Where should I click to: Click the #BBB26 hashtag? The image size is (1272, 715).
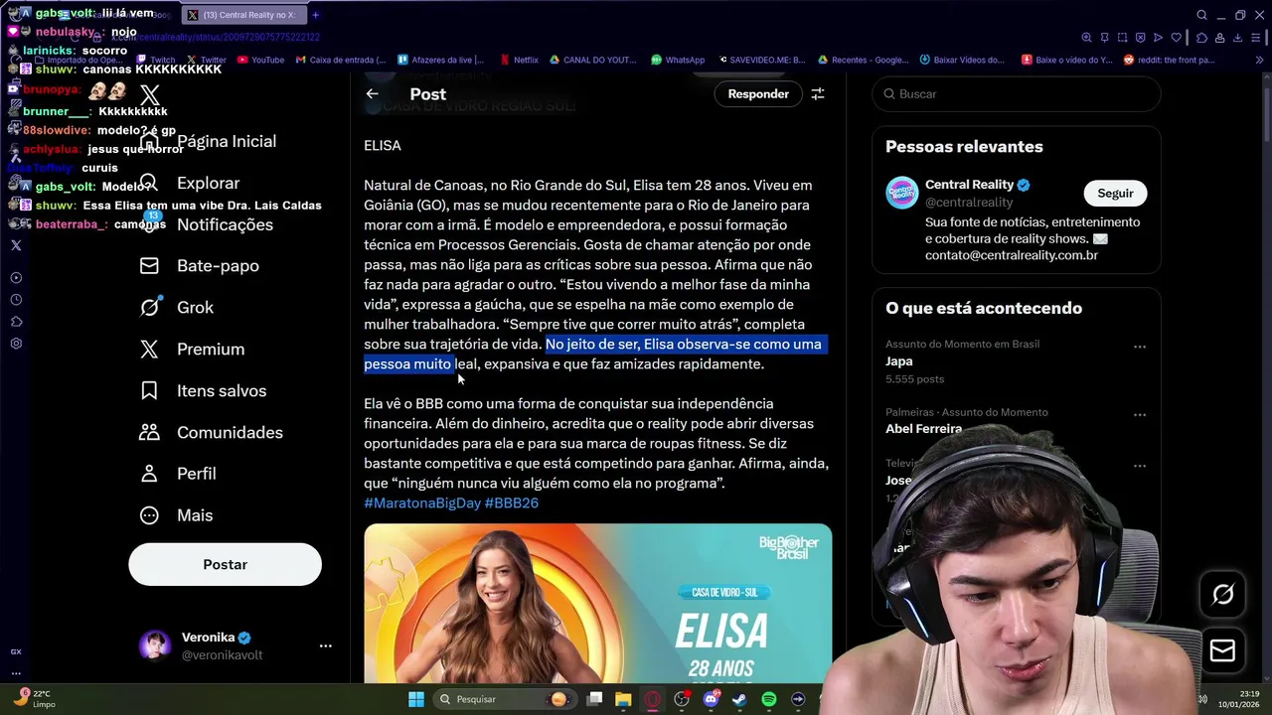pos(512,503)
